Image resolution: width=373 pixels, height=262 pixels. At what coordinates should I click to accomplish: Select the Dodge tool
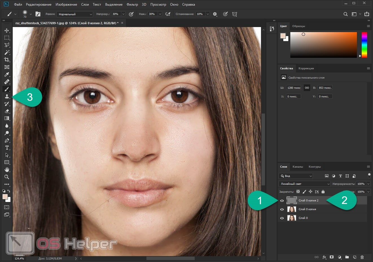click(7, 133)
